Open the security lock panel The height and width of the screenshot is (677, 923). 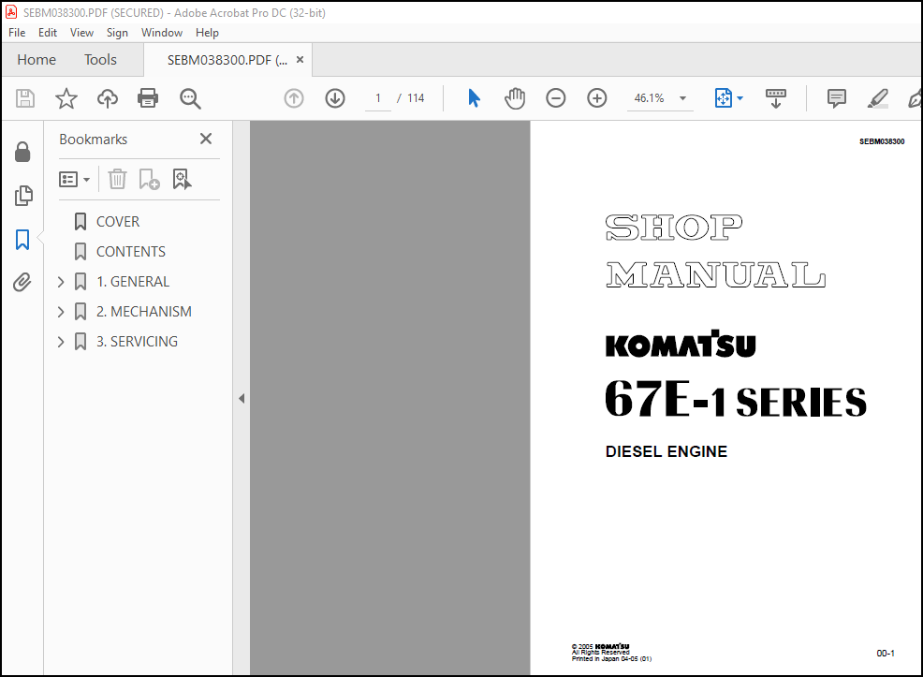point(22,152)
